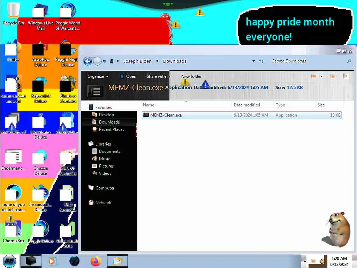Click the Explorer help icon
This screenshot has height=268, width=357.
[x=345, y=76]
